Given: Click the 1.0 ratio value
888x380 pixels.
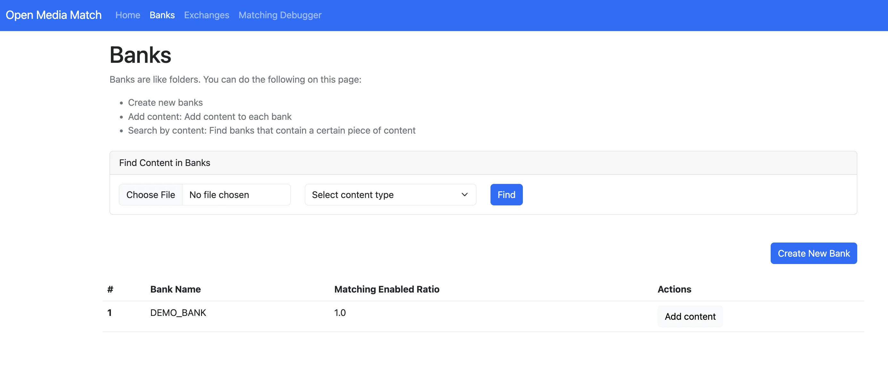Looking at the screenshot, I should (340, 313).
